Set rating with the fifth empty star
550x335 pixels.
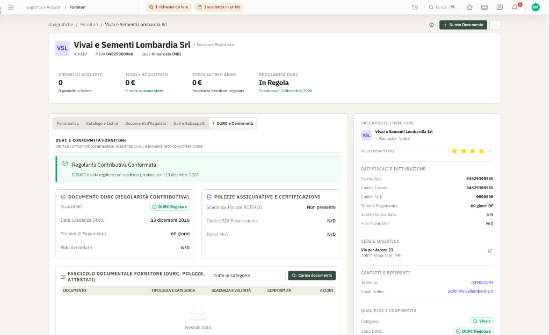point(490,151)
